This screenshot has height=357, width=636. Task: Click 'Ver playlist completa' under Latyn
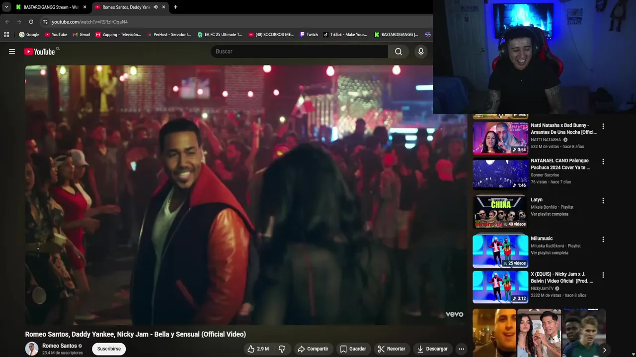[x=550, y=214]
